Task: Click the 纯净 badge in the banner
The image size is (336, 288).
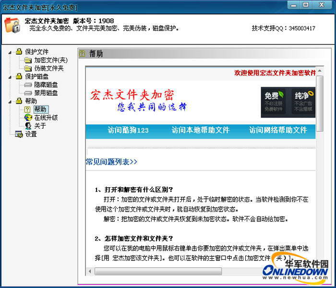Action: click(303, 102)
